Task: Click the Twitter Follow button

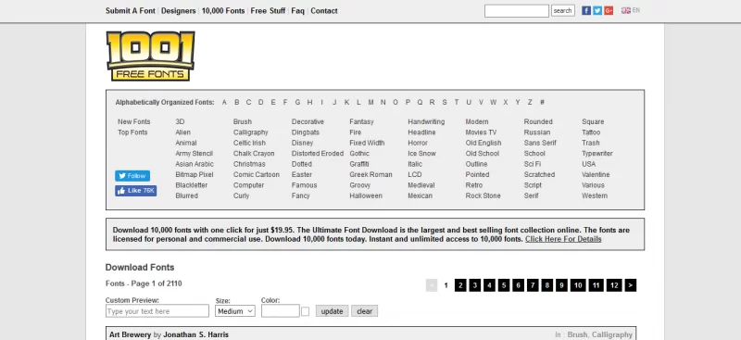Action: tap(132, 176)
